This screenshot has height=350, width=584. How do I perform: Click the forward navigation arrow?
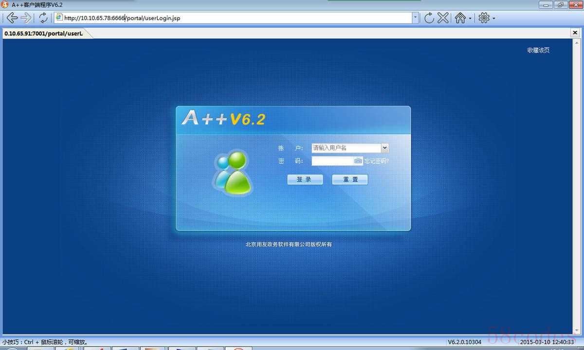[x=26, y=18]
